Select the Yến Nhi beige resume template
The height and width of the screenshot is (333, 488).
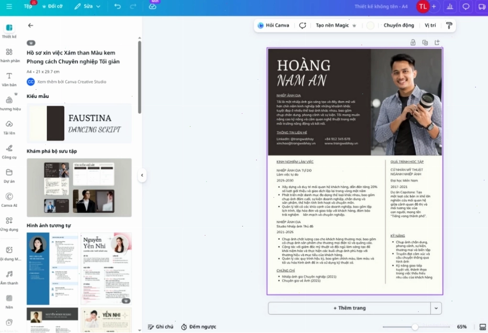point(106,320)
